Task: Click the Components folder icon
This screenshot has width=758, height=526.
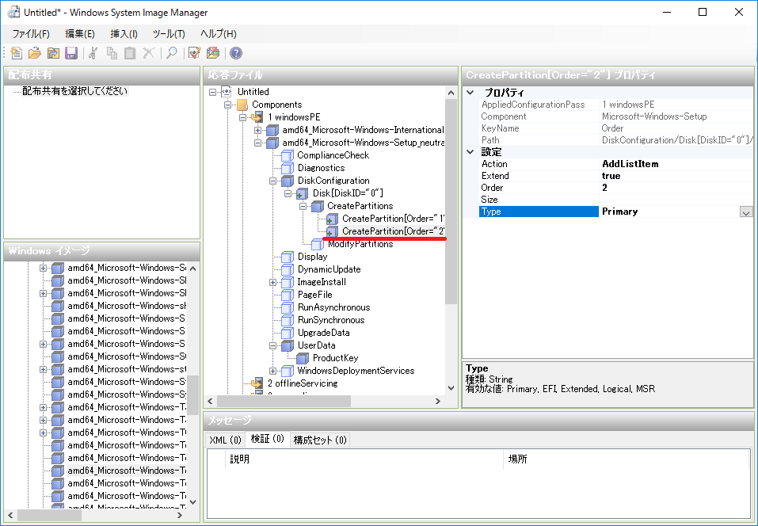Action: pyautogui.click(x=242, y=105)
